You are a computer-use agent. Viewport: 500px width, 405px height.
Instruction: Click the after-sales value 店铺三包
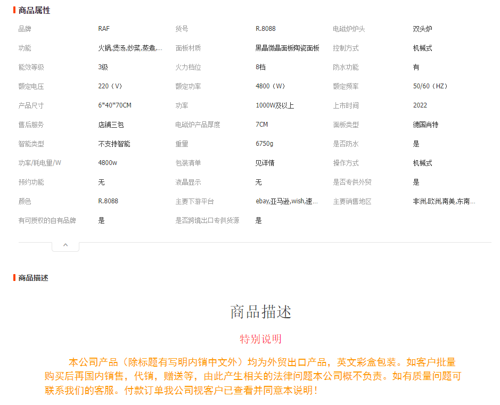111,125
